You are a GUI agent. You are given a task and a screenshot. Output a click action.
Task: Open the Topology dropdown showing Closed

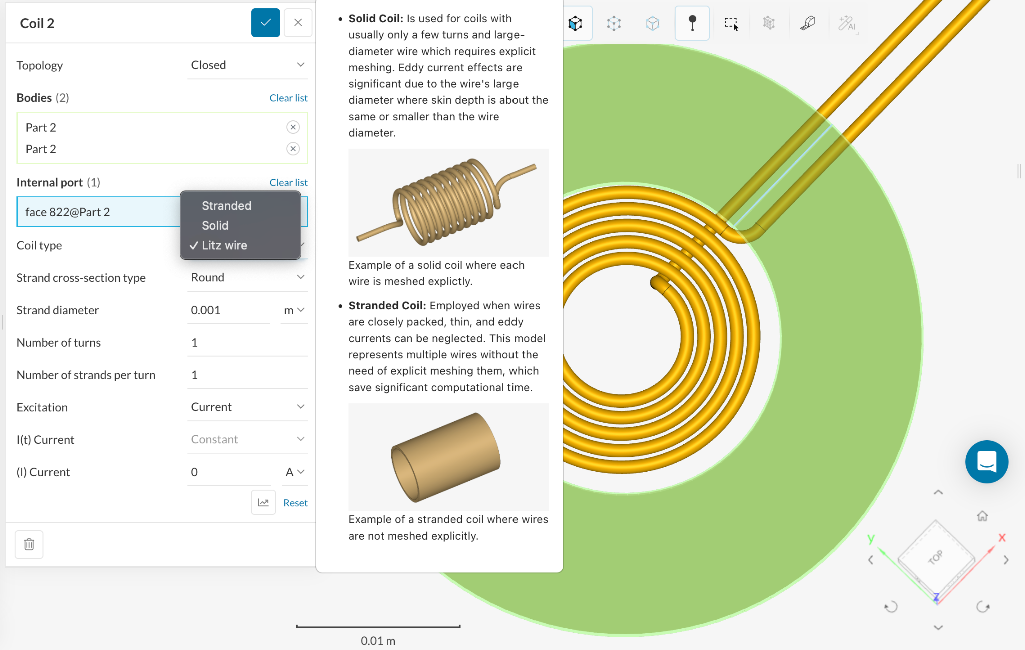click(x=247, y=64)
